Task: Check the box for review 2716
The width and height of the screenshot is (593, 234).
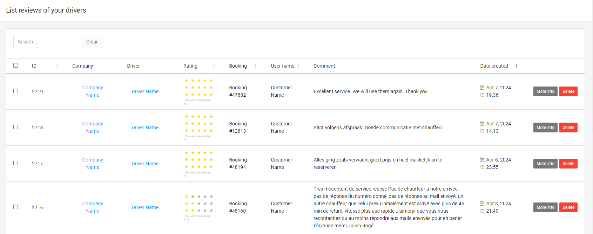Action: pyautogui.click(x=15, y=207)
